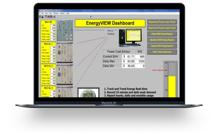Click the first green toolbar icon
This screenshot has height=136, width=218.
click(40, 17)
